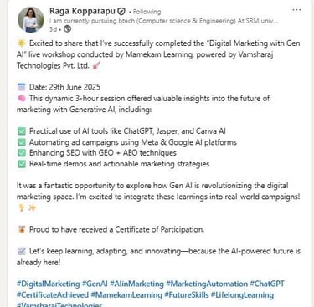Click the profile headline about btech

pyautogui.click(x=163, y=21)
